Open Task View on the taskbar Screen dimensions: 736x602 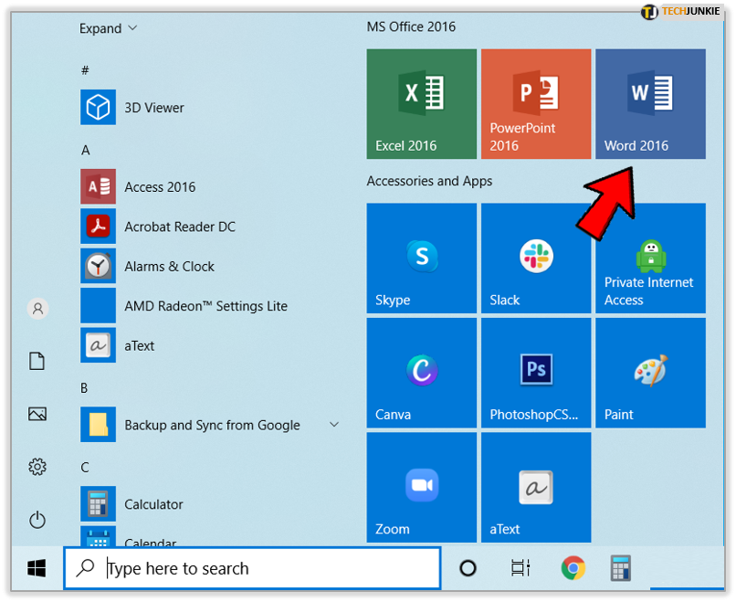520,568
